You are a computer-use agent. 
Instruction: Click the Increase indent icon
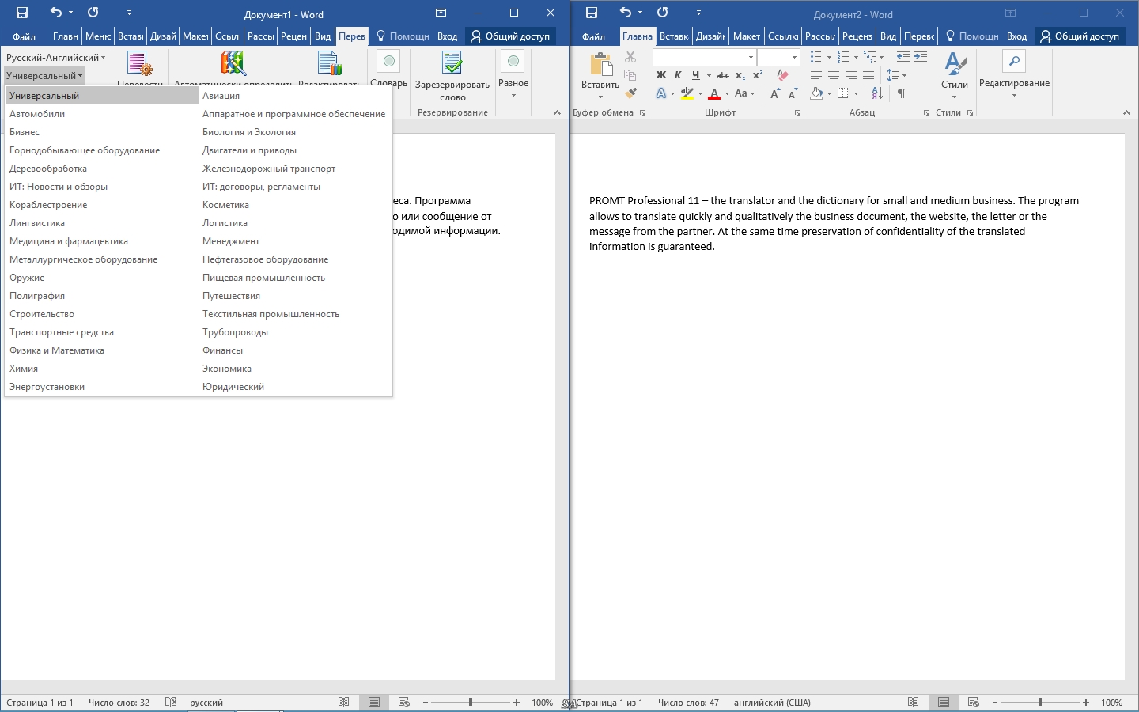coord(921,57)
